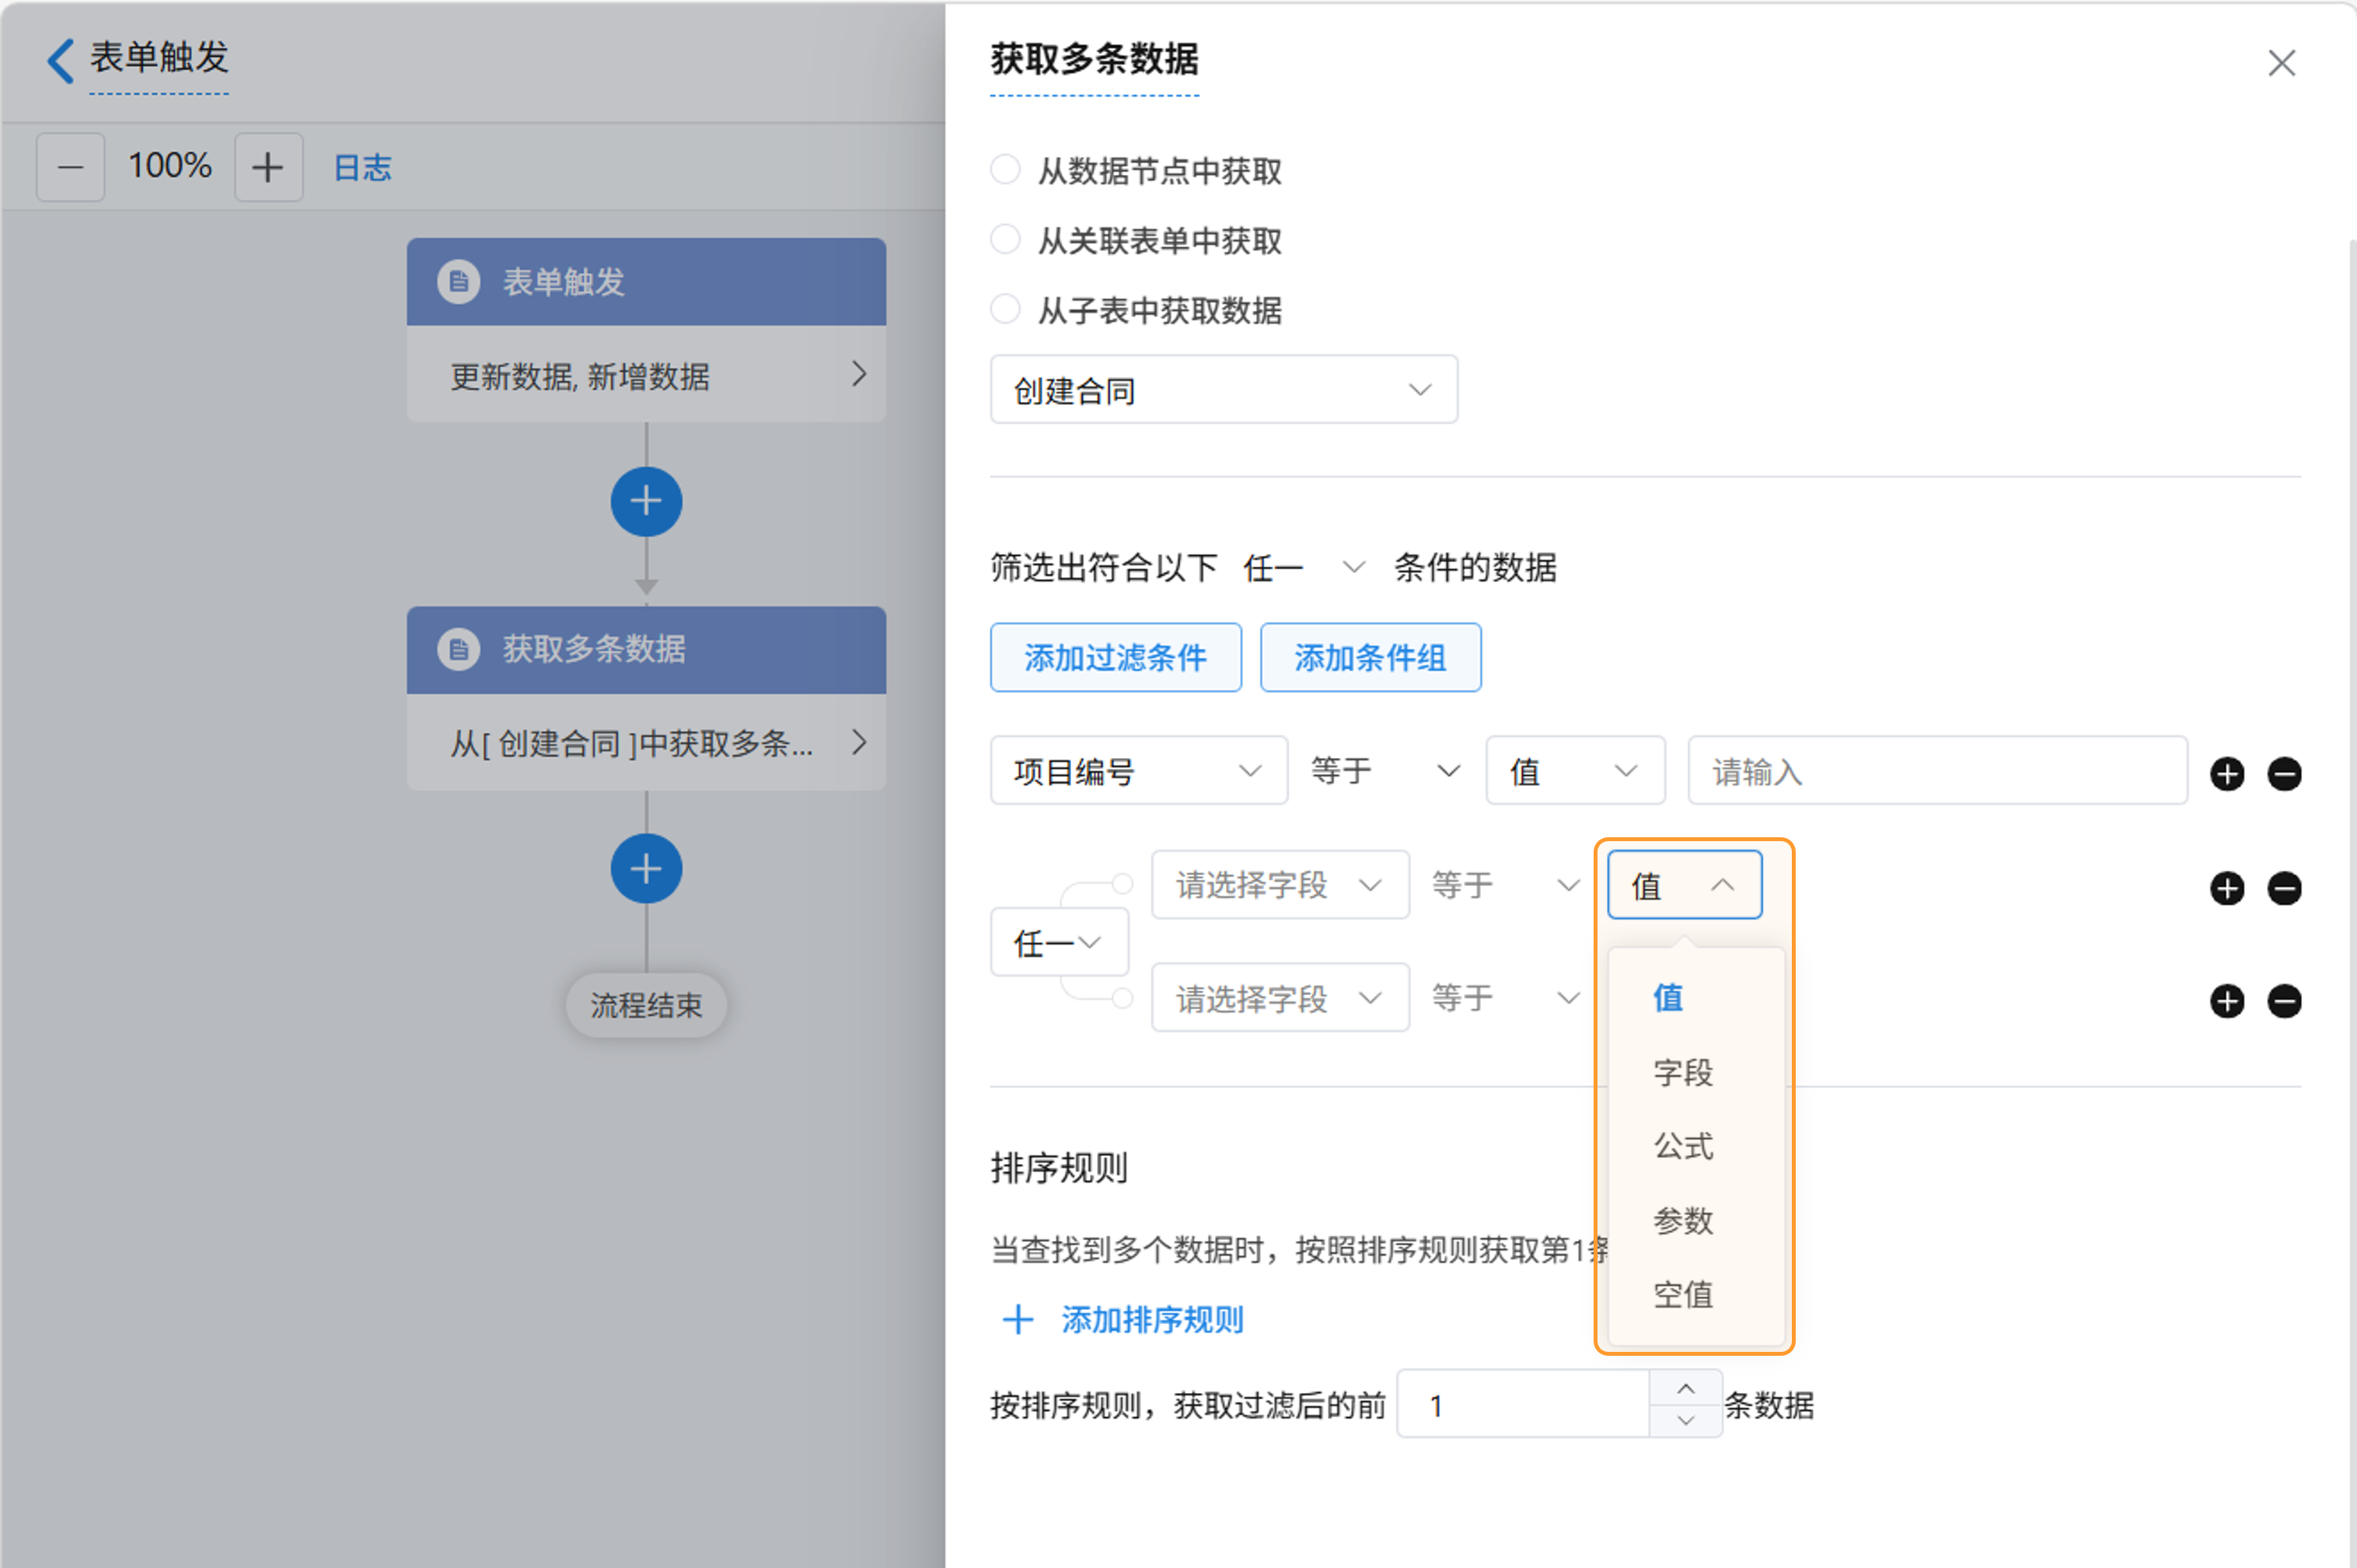The image size is (2357, 1568).
Task: Click the back arrow beside 表单触发
Action: pos(60,61)
